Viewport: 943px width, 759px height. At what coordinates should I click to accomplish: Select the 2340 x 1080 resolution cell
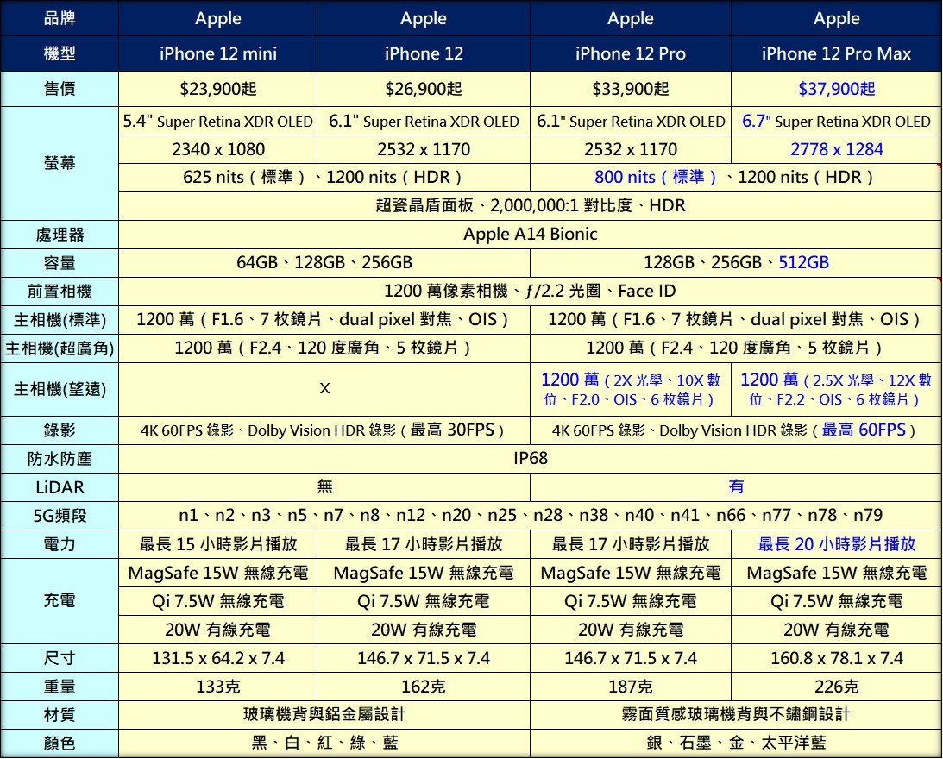[217, 149]
